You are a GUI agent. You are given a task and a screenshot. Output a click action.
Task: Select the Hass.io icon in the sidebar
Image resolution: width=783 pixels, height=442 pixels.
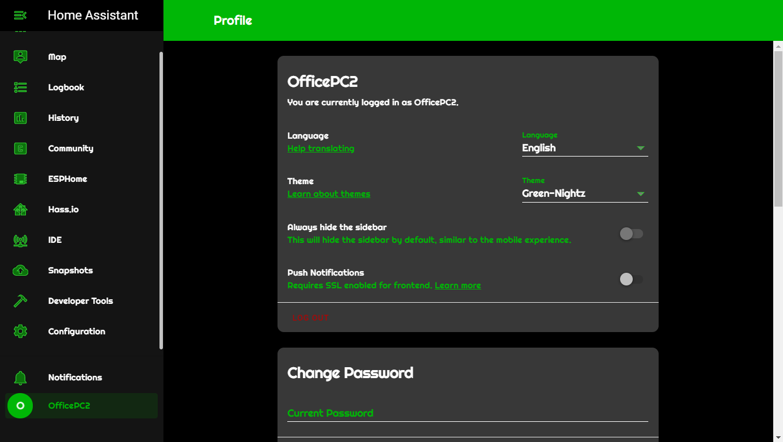[20, 209]
